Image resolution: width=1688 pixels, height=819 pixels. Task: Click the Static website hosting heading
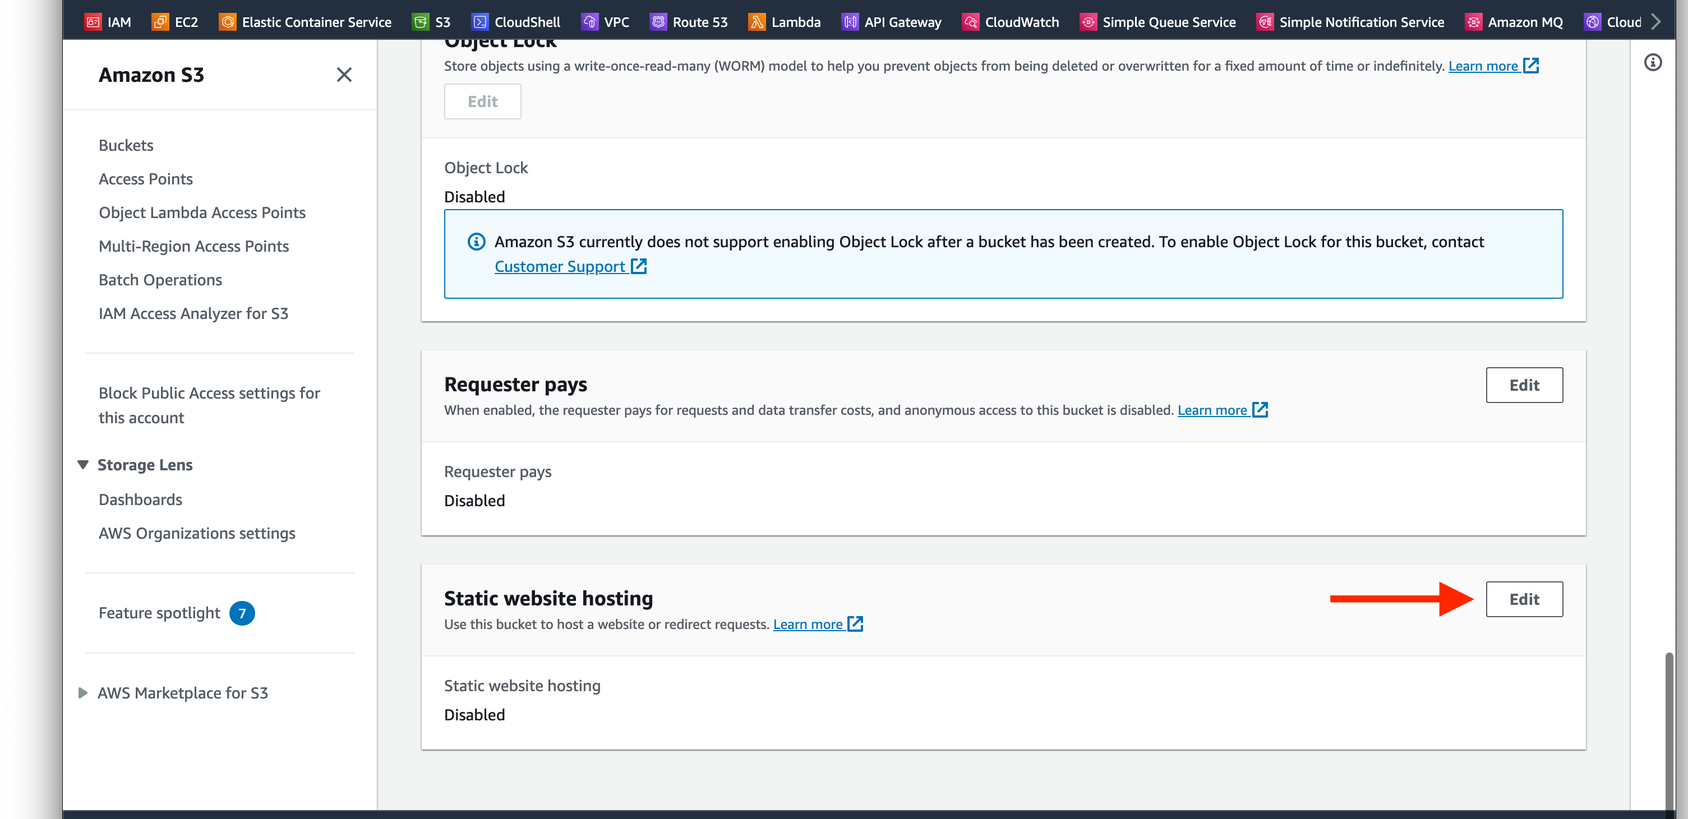pyautogui.click(x=548, y=598)
